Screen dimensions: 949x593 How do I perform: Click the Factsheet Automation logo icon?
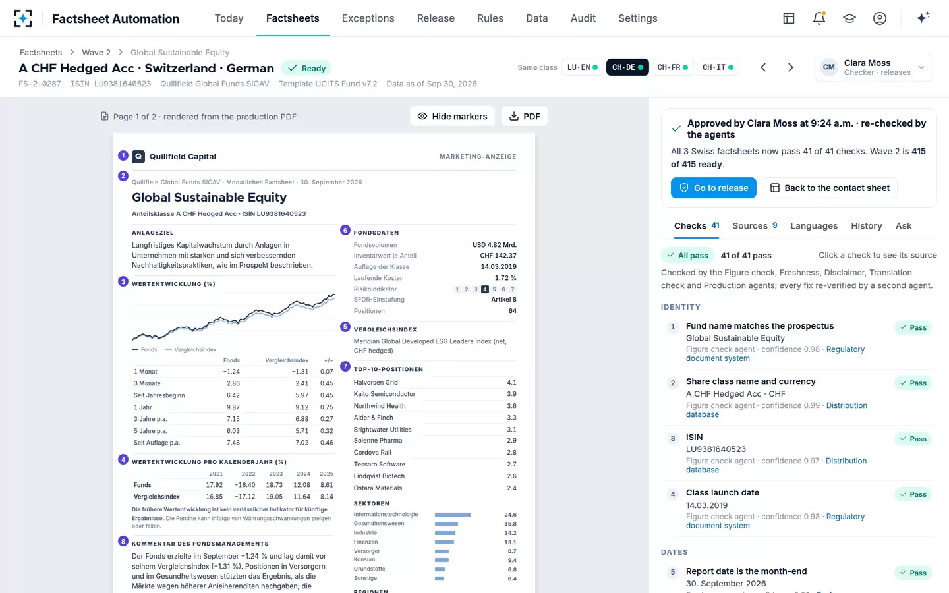tap(23, 18)
